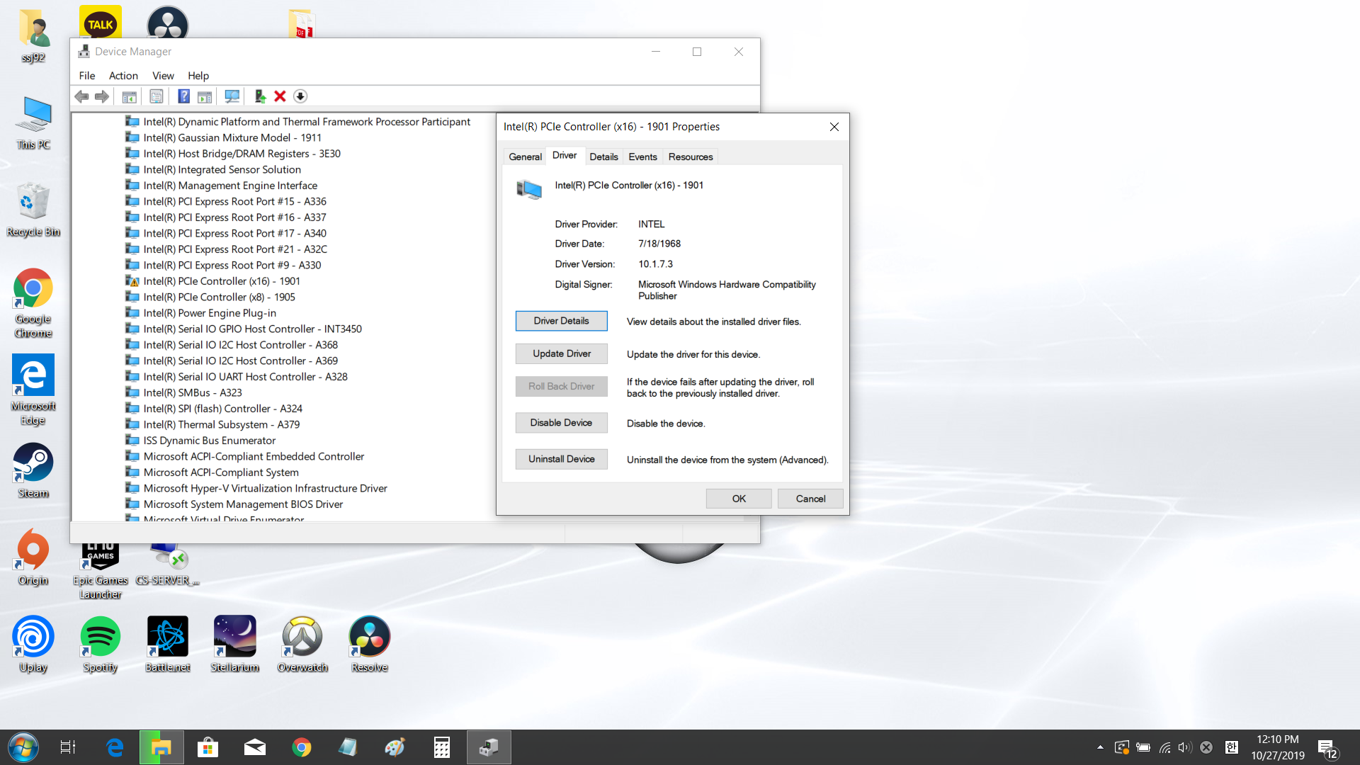1360x765 pixels.
Task: Switch to the Details tab
Action: click(x=603, y=157)
